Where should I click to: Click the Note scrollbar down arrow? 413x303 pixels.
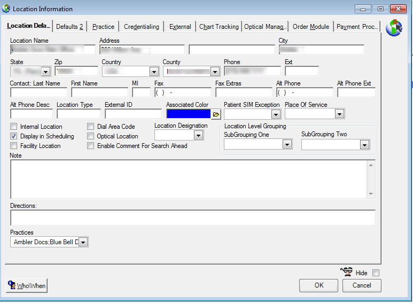[371, 193]
